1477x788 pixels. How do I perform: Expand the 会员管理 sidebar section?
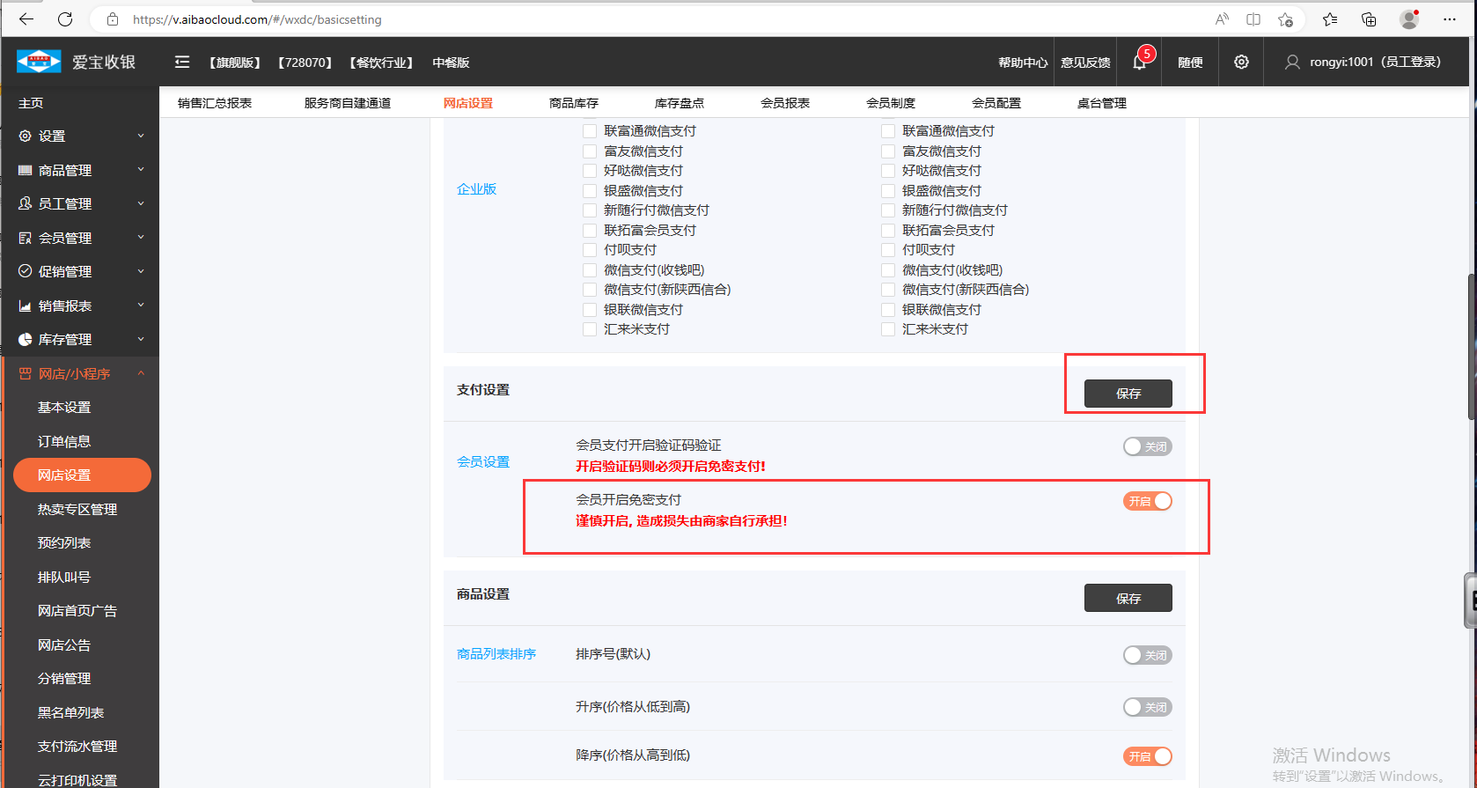point(79,238)
